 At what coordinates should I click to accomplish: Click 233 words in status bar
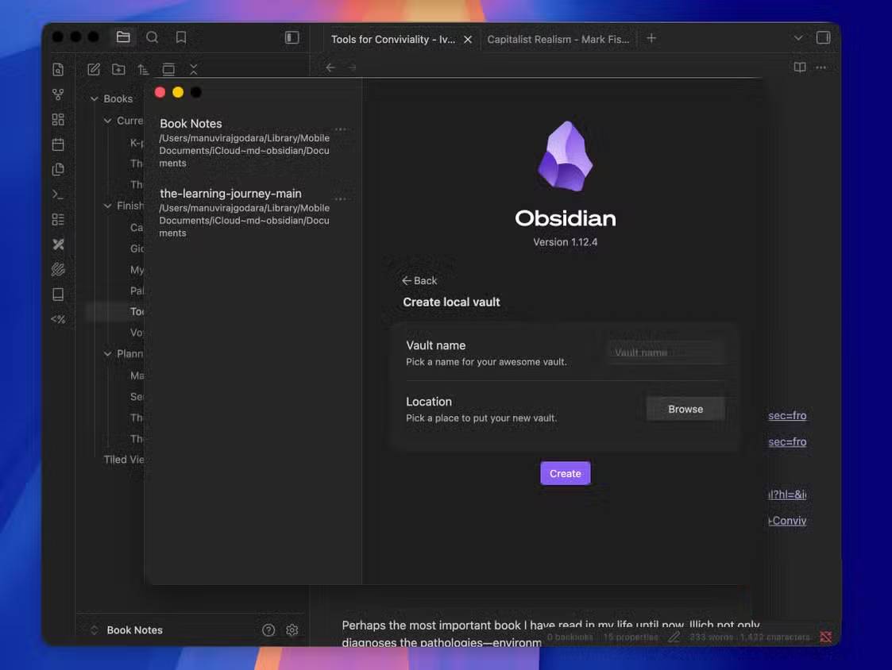(x=711, y=637)
